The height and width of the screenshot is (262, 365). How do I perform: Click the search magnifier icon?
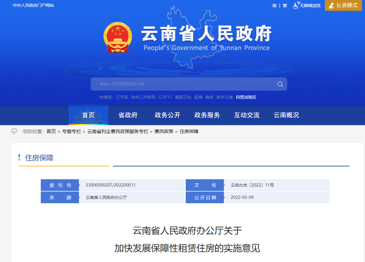click(280, 84)
